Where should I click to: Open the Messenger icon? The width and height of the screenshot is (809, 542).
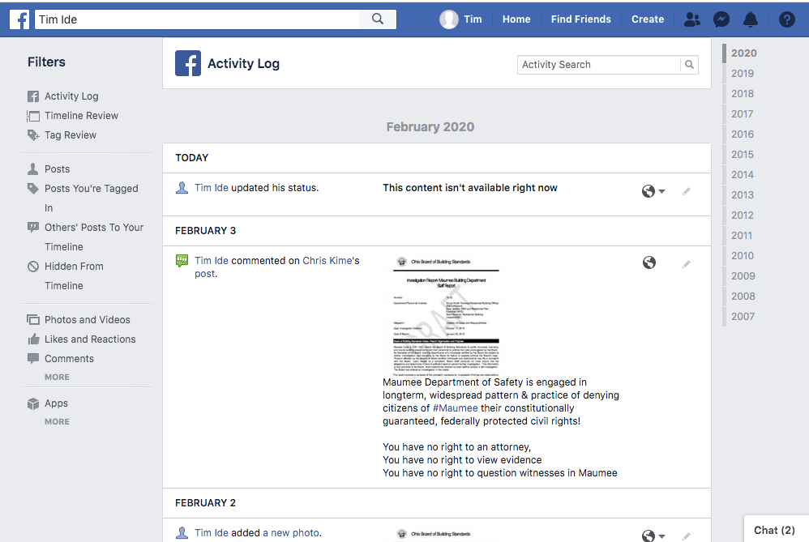721,19
